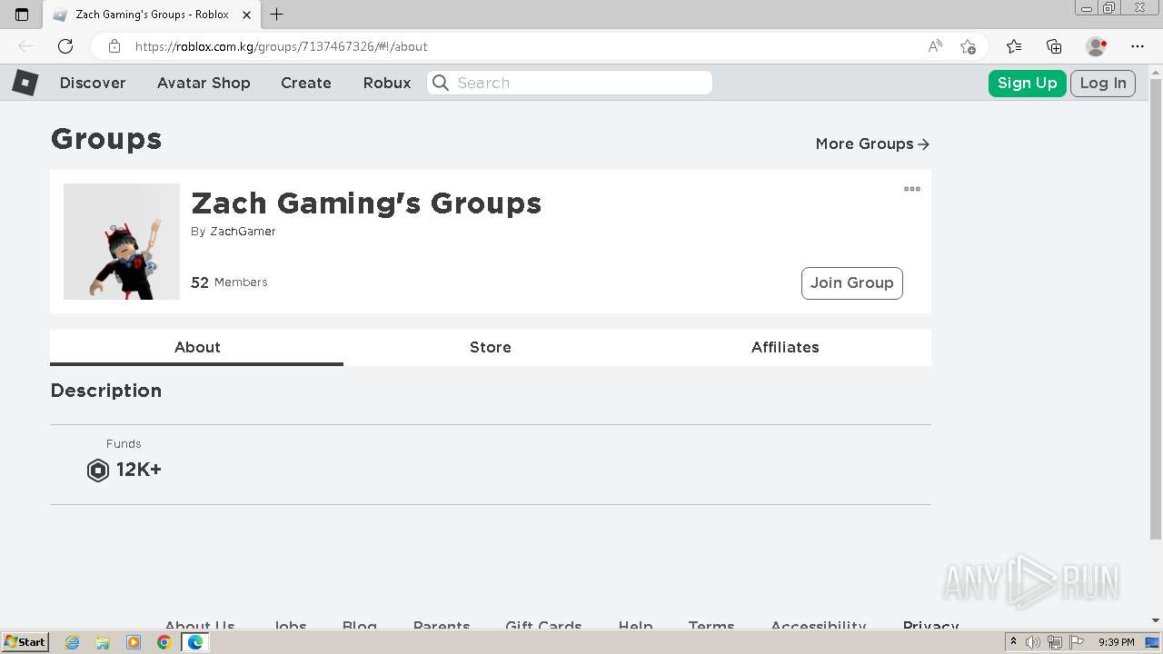
Task: Click the Microsoft Edge taskbar icon
Action: tap(194, 642)
